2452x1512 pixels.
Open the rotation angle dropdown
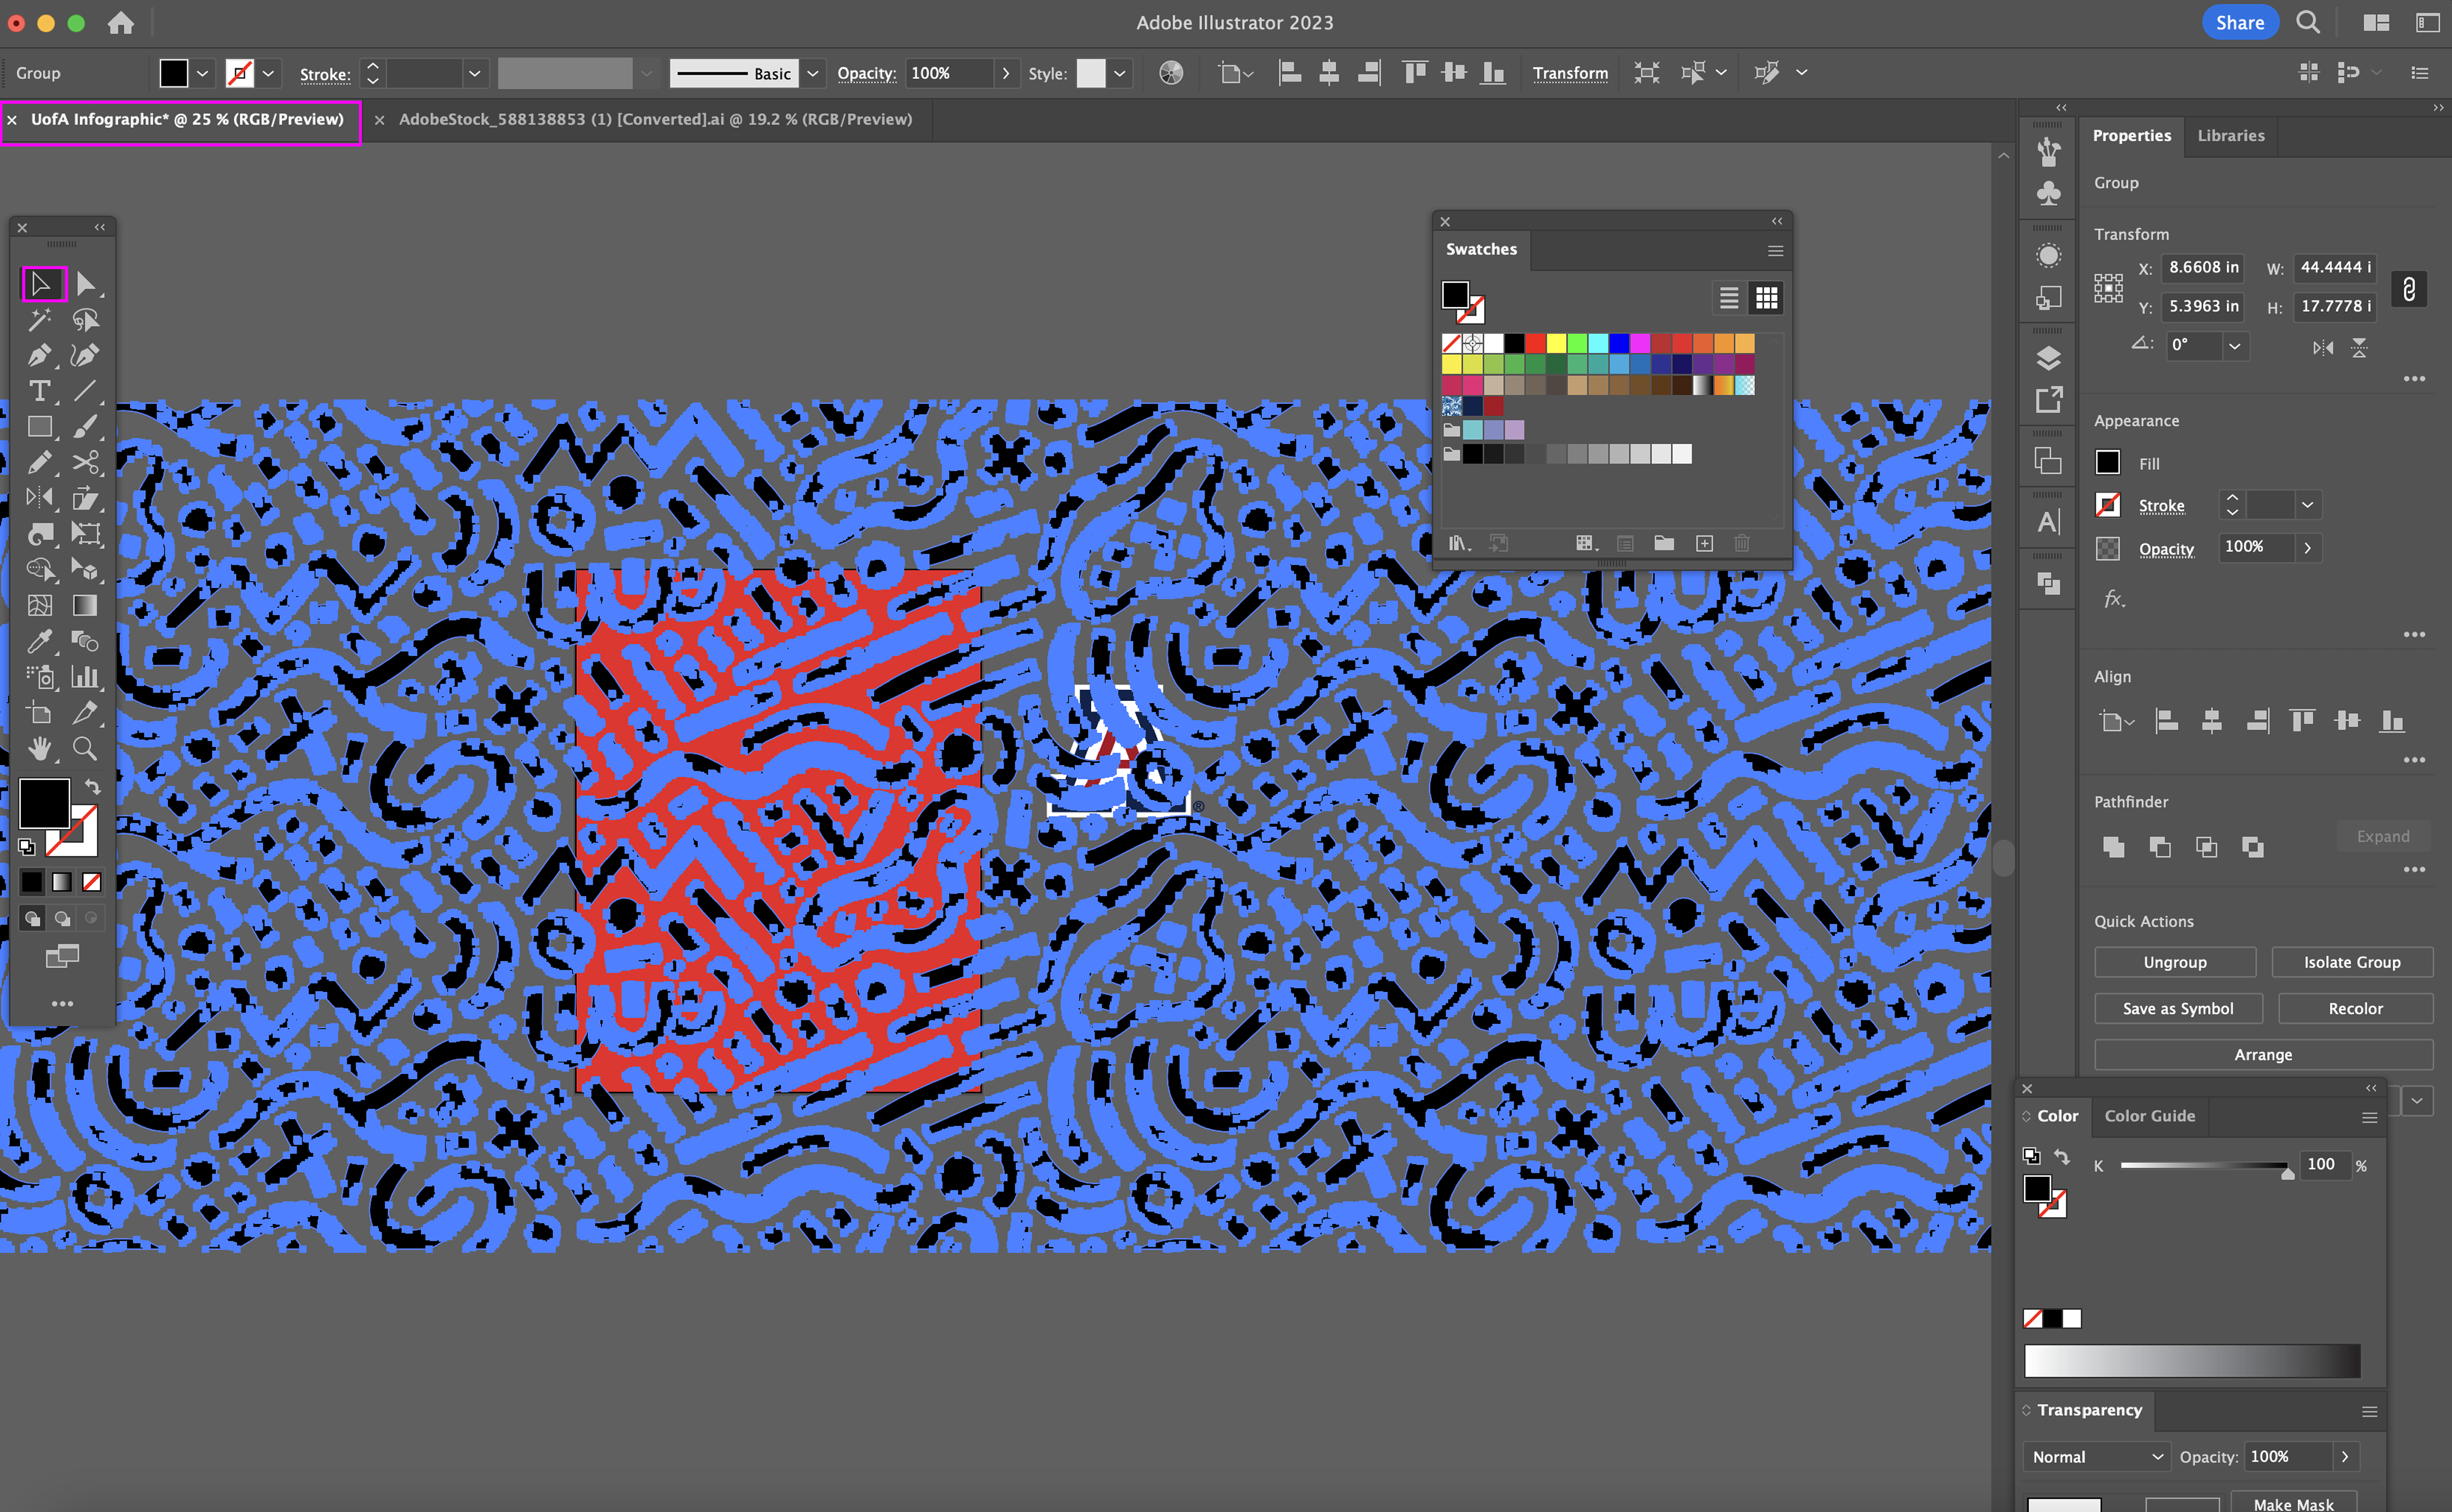point(2234,346)
